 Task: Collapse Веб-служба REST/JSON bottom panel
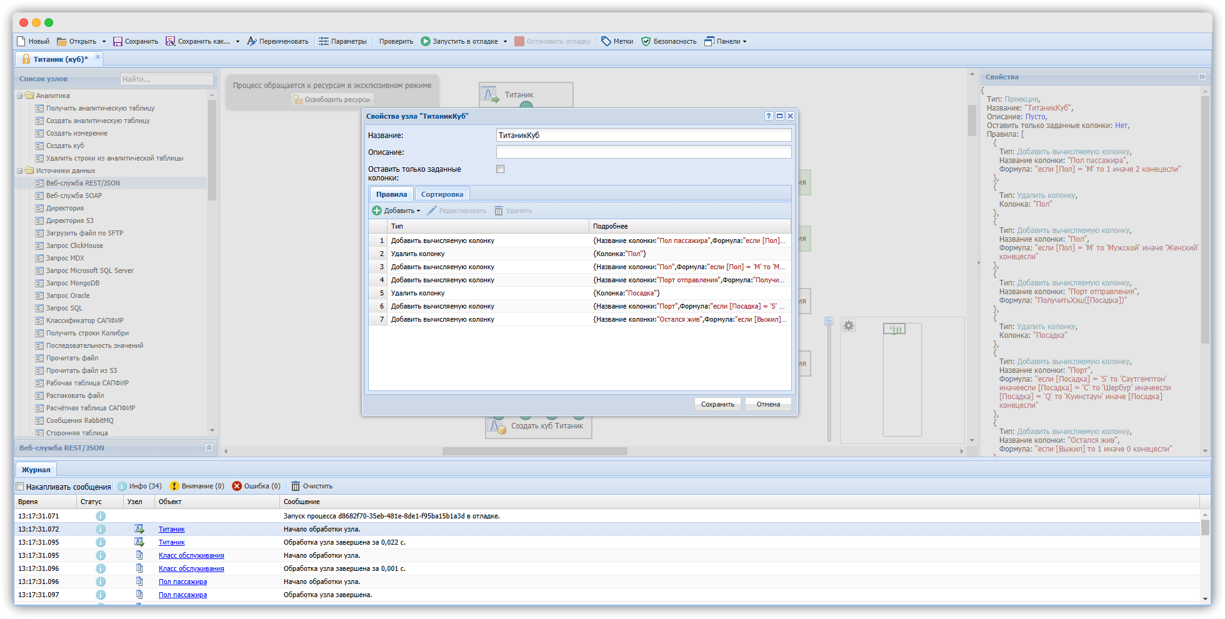click(x=209, y=448)
